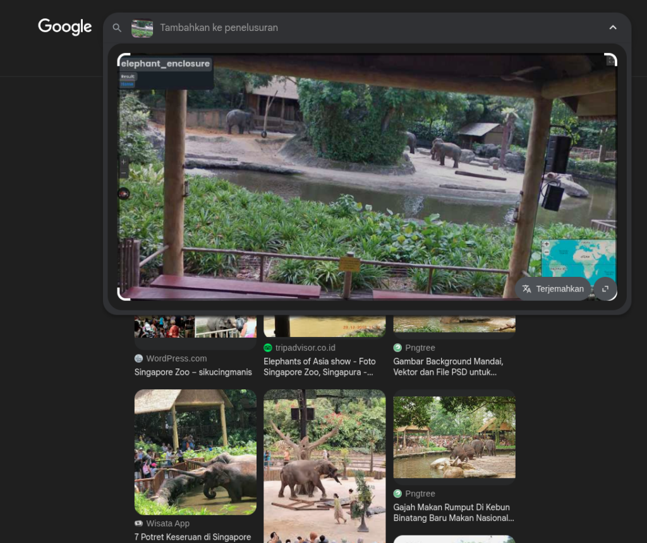The height and width of the screenshot is (543, 647).
Task: Click the Wisata App source icon
Action: click(138, 523)
